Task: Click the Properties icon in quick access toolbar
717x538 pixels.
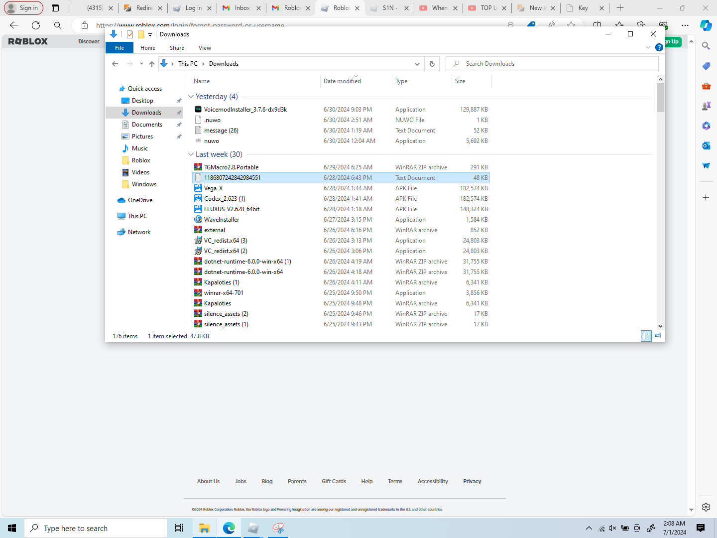Action: [x=130, y=34]
